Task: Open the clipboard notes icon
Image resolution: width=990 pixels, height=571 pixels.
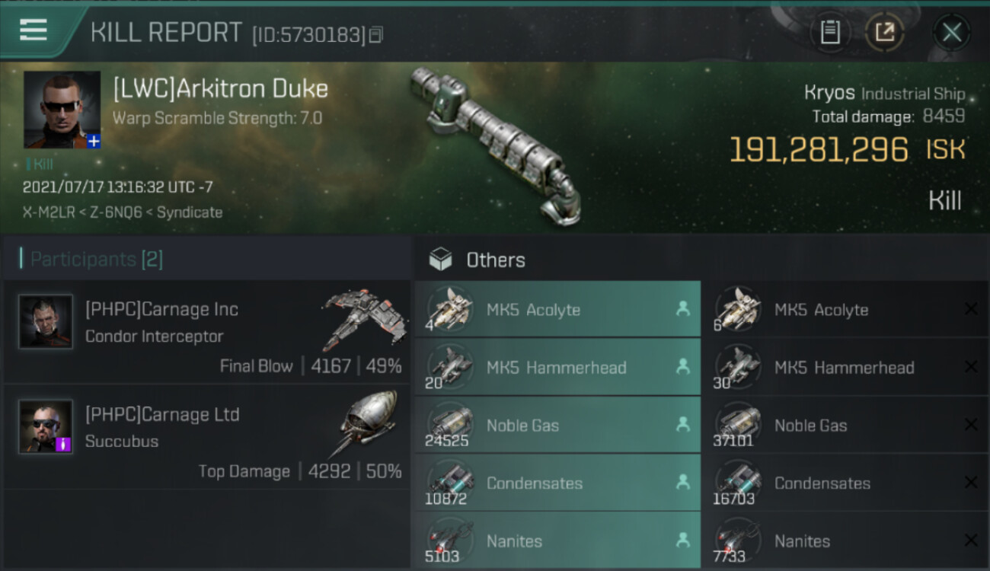Action: pos(830,32)
